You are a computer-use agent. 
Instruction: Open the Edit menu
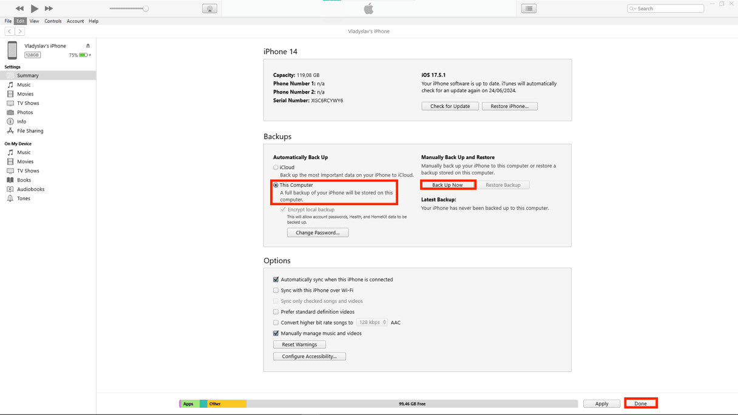click(x=21, y=21)
